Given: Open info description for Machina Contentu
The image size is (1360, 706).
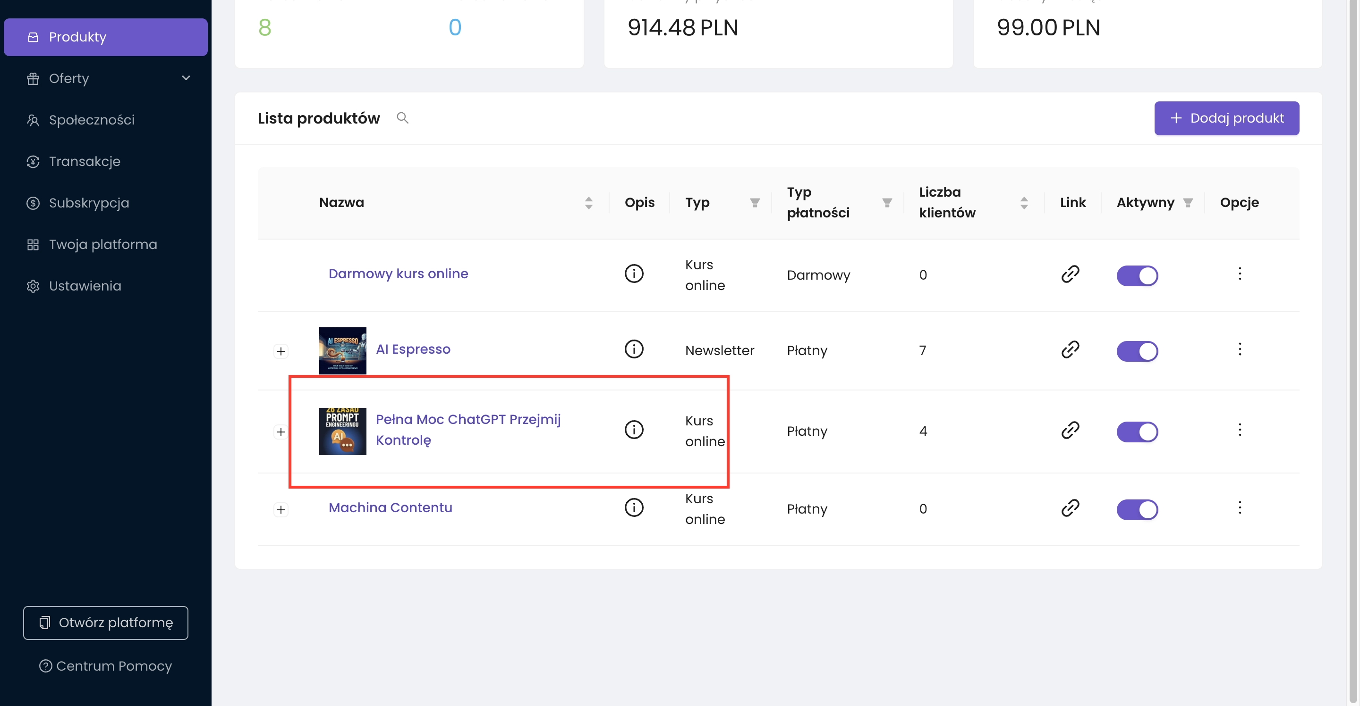Looking at the screenshot, I should tap(634, 508).
